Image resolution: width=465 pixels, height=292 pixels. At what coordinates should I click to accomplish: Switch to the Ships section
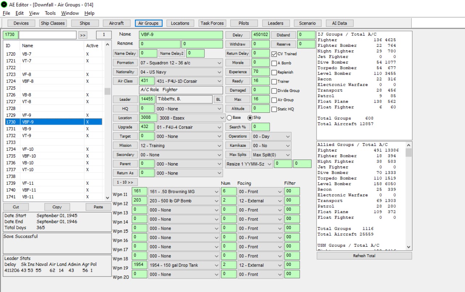85,23
